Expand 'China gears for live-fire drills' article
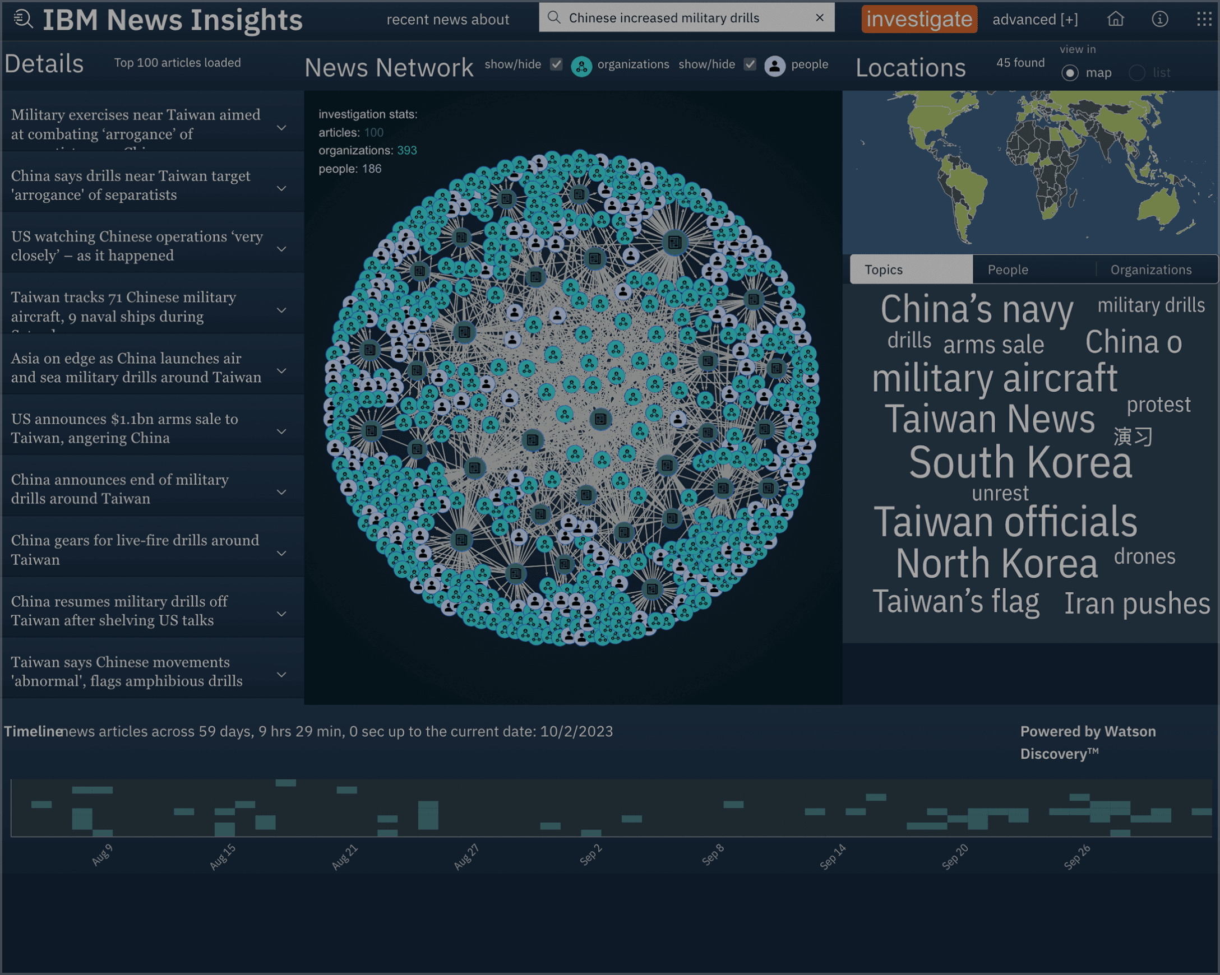The height and width of the screenshot is (975, 1220). (x=281, y=553)
